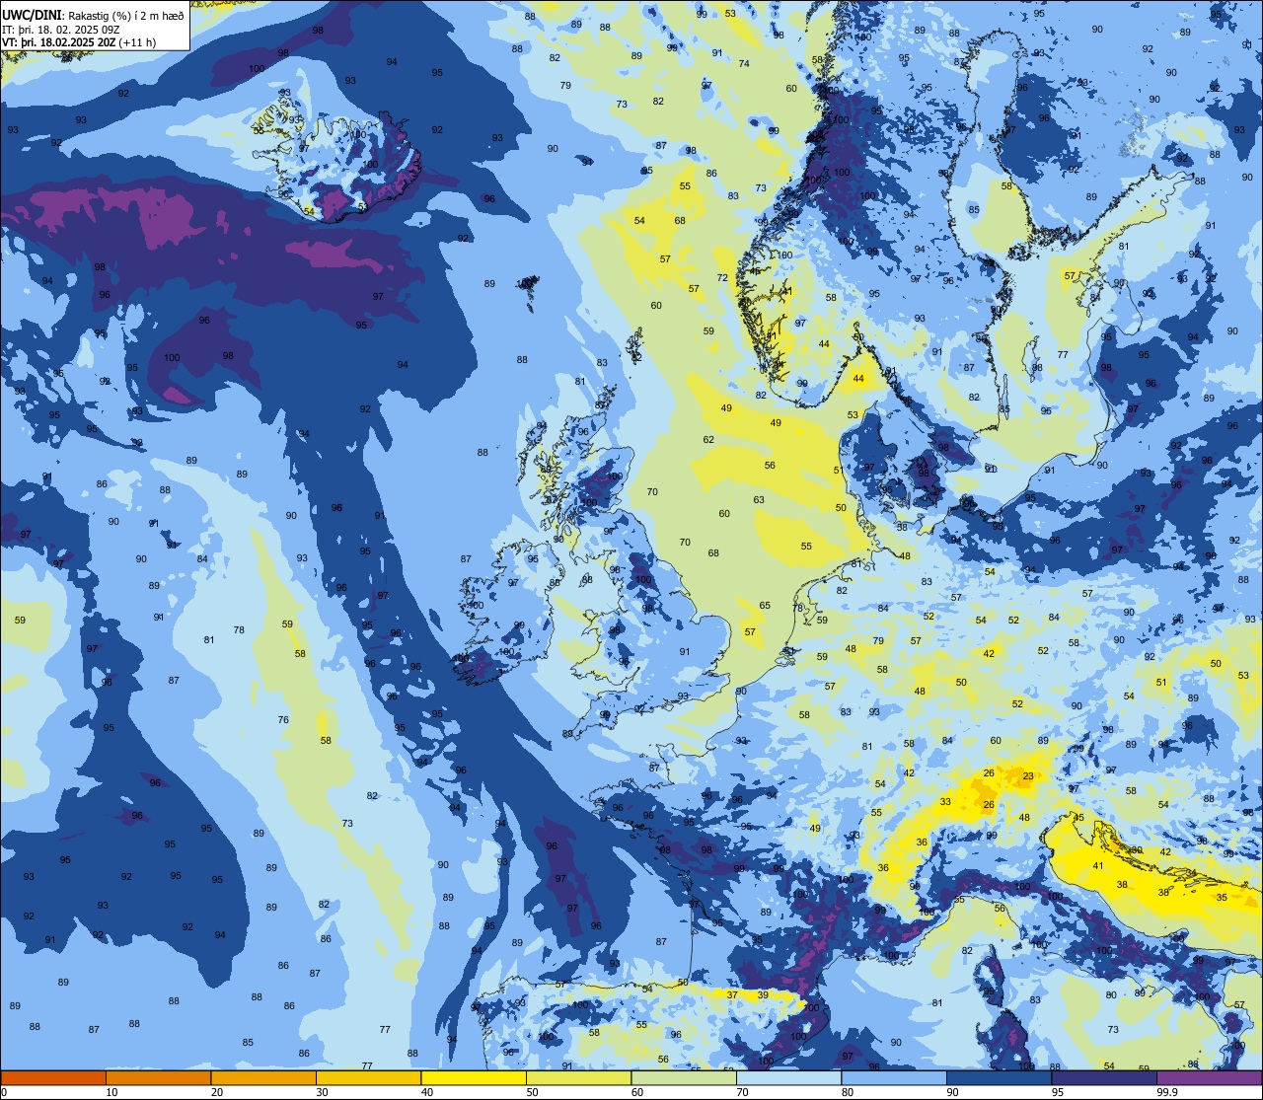The image size is (1263, 1100).
Task: Click the 20–30% amber legend swatch
Action: 263,1077
